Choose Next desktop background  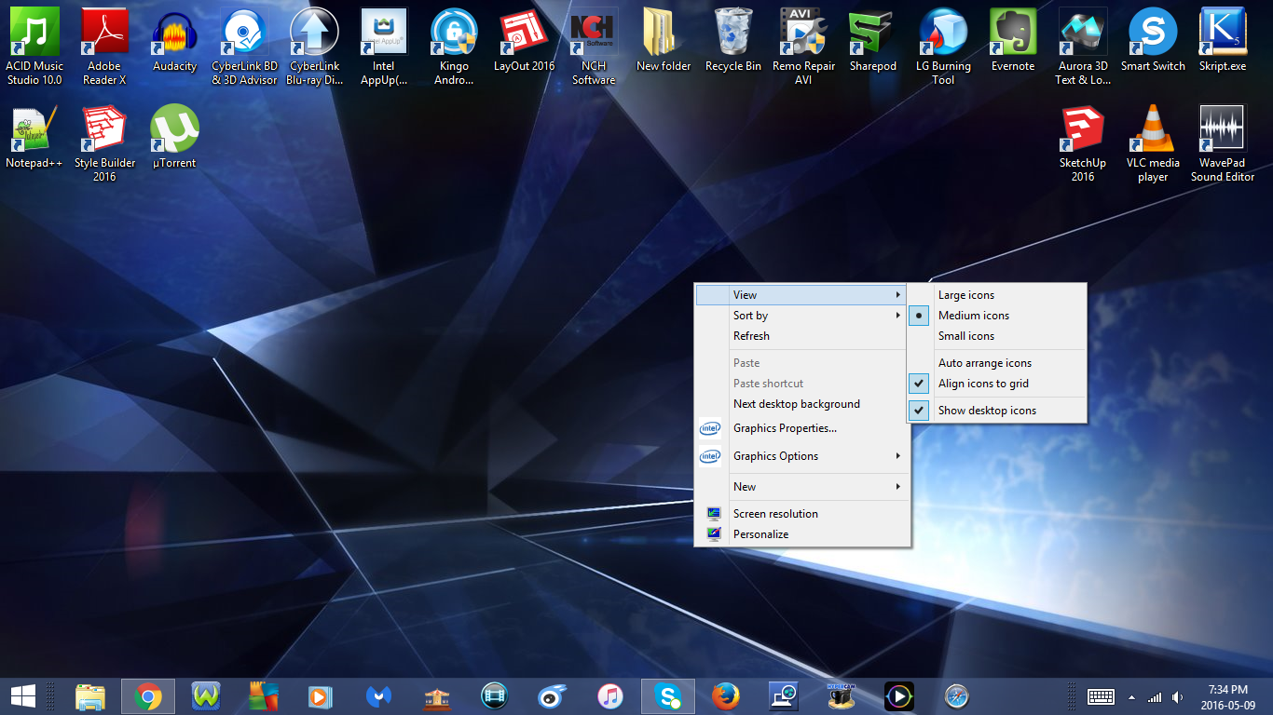pos(801,404)
